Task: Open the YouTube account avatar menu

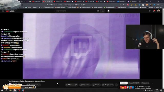Action: [159, 11]
